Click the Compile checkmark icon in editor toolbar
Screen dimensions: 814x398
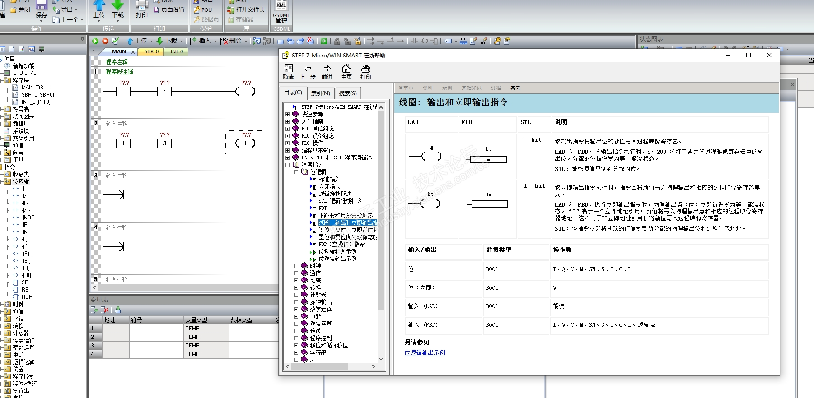click(115, 41)
